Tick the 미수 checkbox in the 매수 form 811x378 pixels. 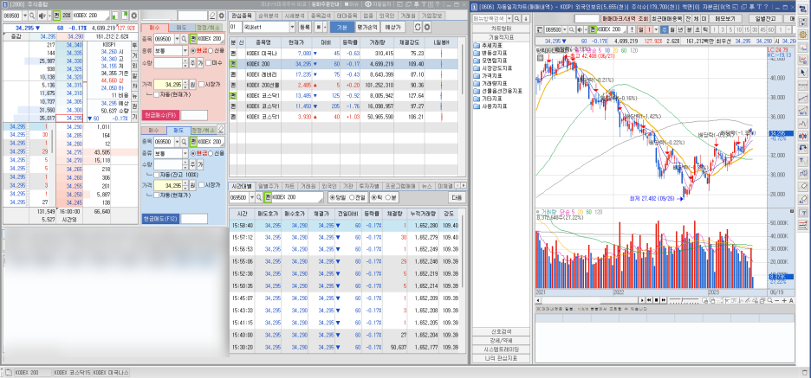[x=208, y=63]
